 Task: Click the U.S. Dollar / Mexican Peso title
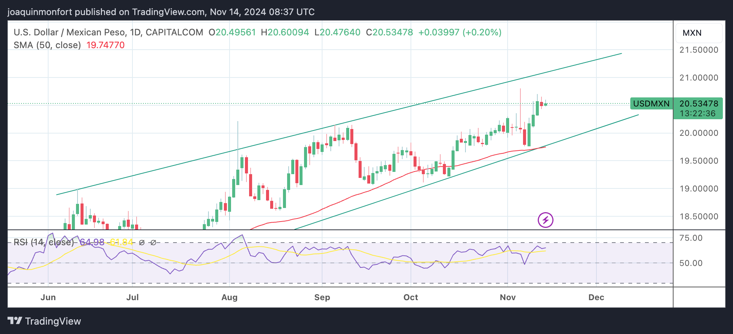[x=108, y=32]
